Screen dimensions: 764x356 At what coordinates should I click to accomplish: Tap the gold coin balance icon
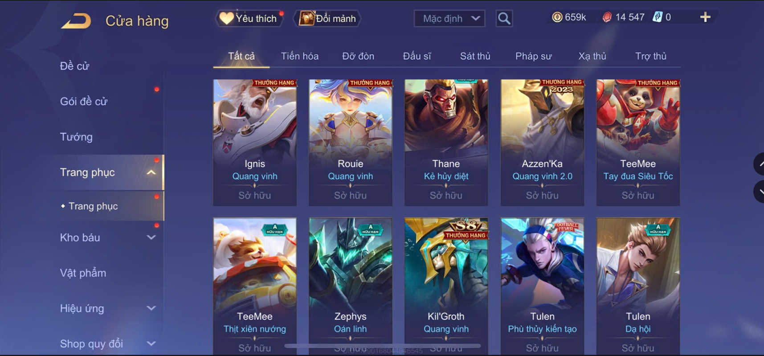(x=557, y=17)
